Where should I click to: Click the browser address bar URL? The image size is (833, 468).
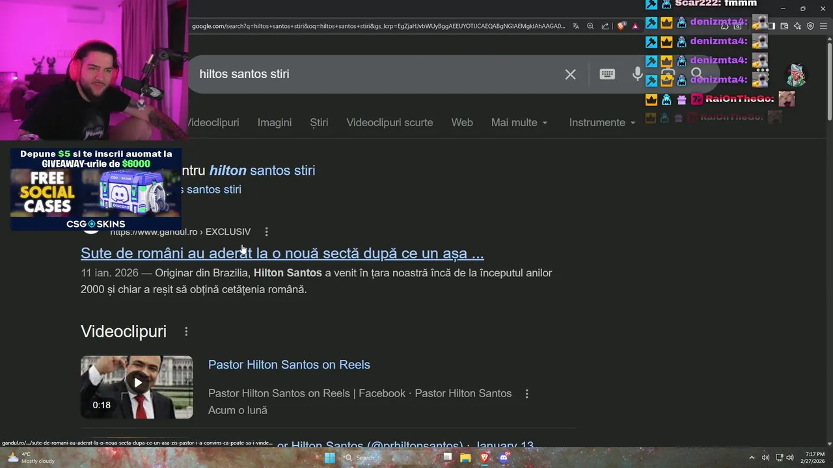pyautogui.click(x=379, y=26)
